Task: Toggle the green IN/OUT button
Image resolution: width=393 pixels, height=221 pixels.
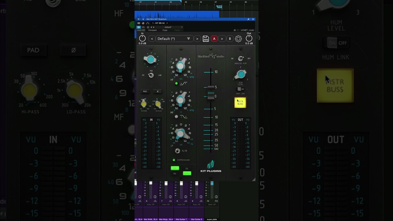Action: (187, 173)
